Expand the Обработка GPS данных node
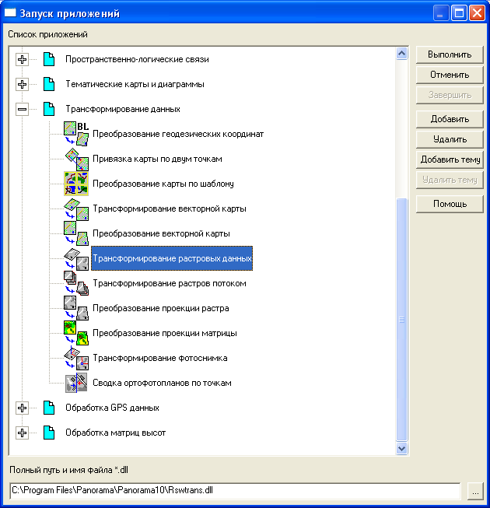 [x=22, y=408]
